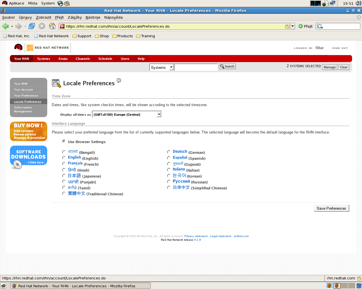Select the Русский radio button
This screenshot has height=289, width=362.
pyautogui.click(x=169, y=181)
